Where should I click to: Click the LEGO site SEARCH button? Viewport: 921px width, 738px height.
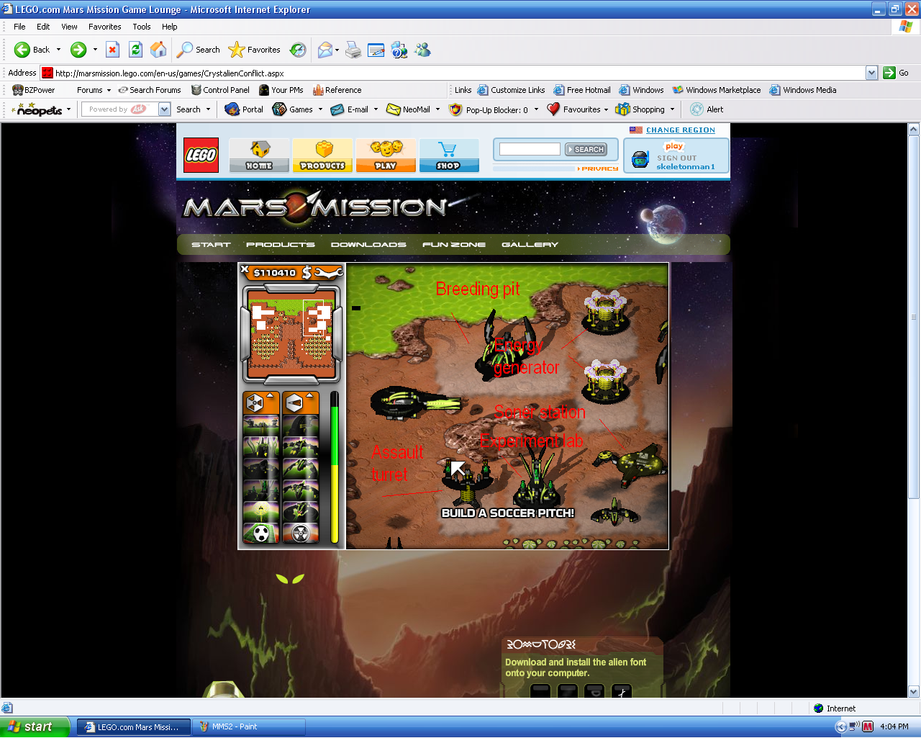pyautogui.click(x=586, y=150)
